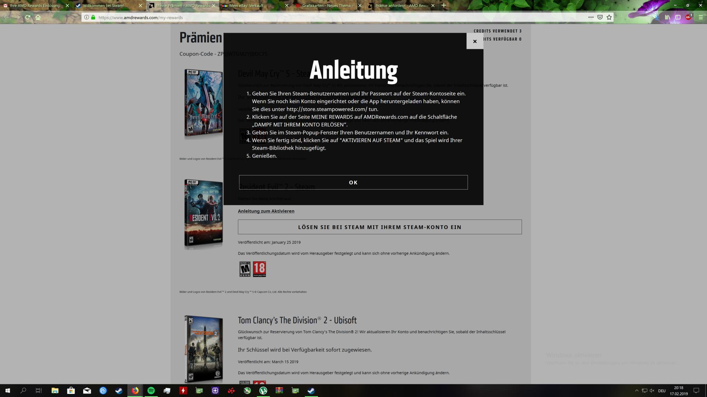Viewport: 707px width, 397px height.
Task: Open Spotify from the taskbar
Action: [x=151, y=390]
